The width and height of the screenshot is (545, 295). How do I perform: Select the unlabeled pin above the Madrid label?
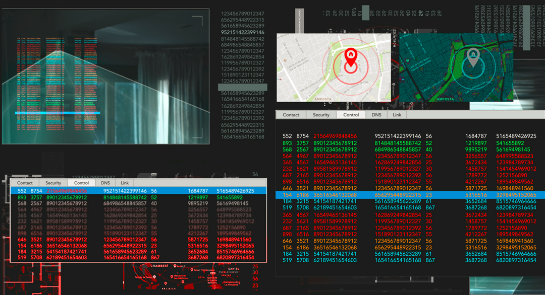166,282
